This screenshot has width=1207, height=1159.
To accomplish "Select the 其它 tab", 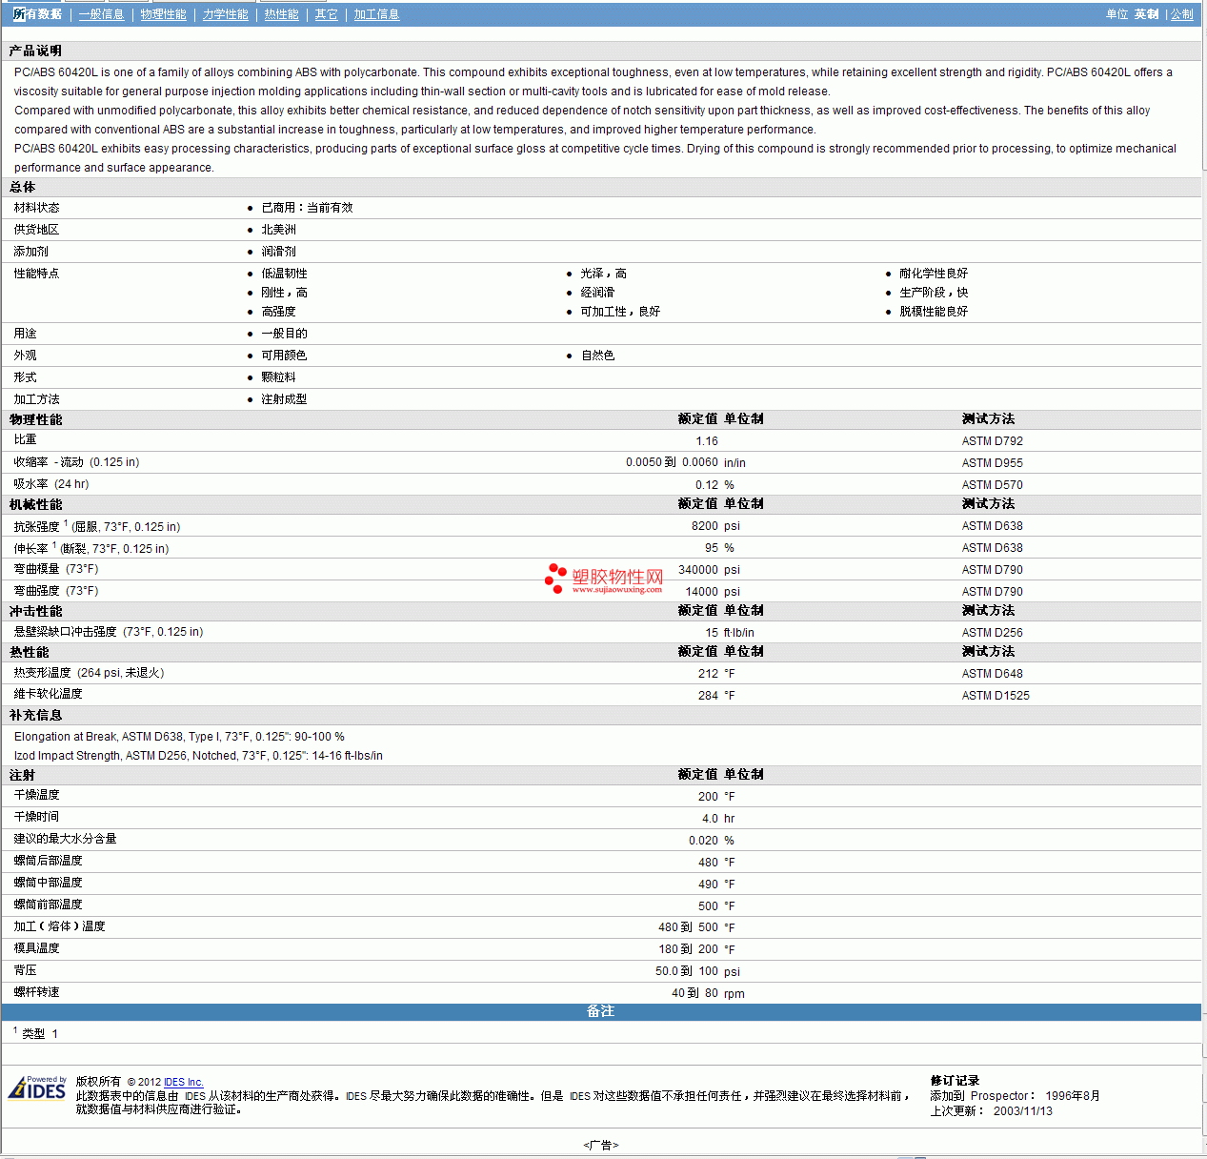I will coord(326,14).
